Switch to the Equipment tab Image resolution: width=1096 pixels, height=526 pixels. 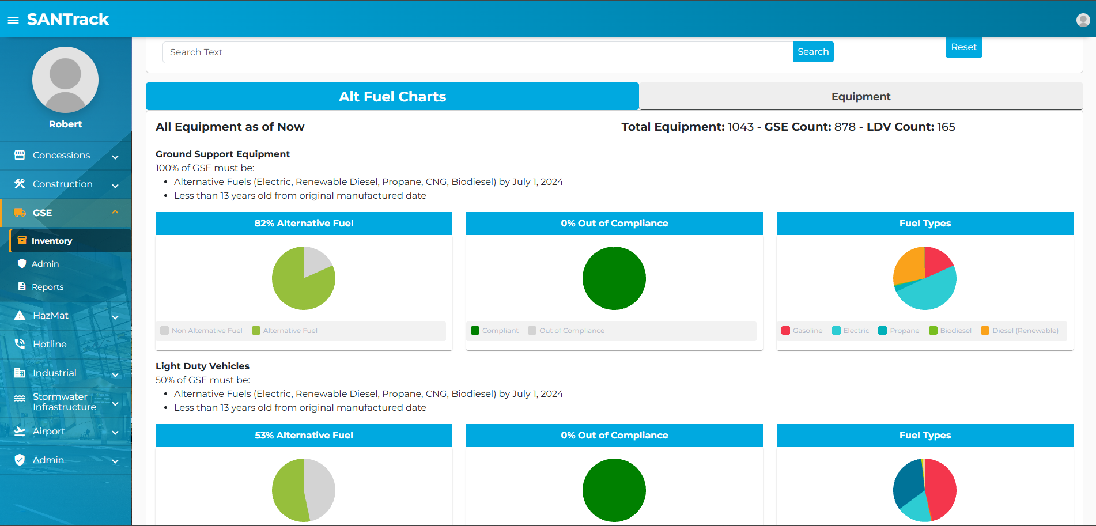(861, 96)
